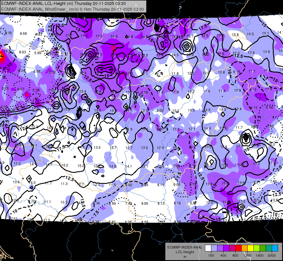283x261 pixels.
Task: Click the lime green legend swatch
Action: pos(257,248)
